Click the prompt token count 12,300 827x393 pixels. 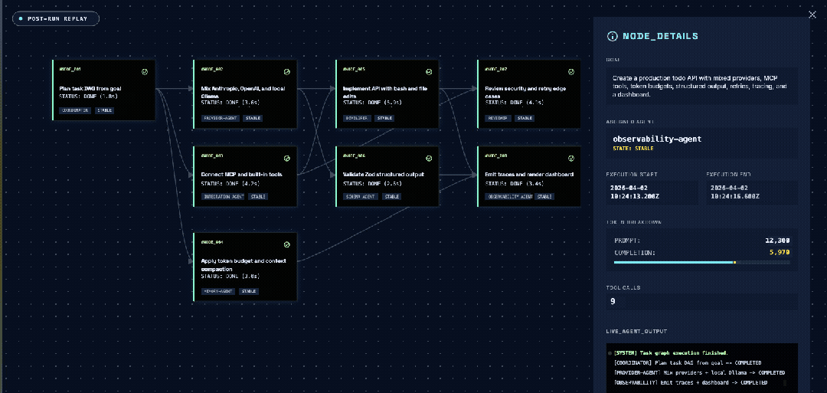(777, 241)
